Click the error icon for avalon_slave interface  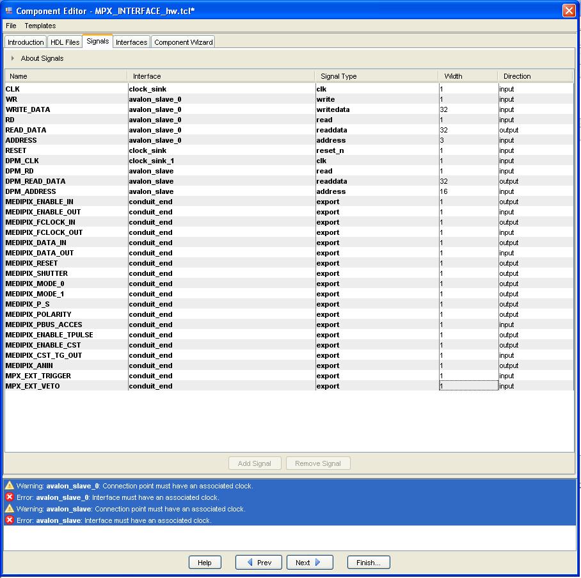[x=10, y=520]
